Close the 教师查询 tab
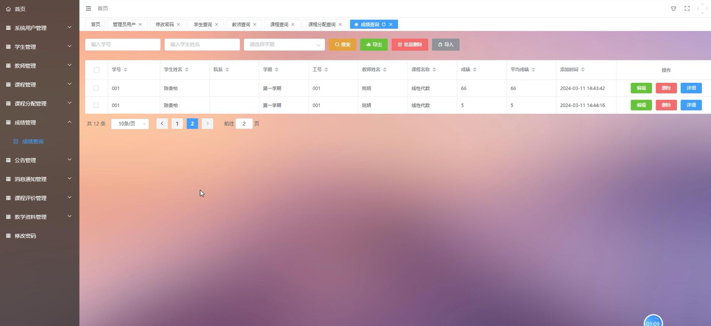Screen dimensions: 711x326 [x=255, y=24]
